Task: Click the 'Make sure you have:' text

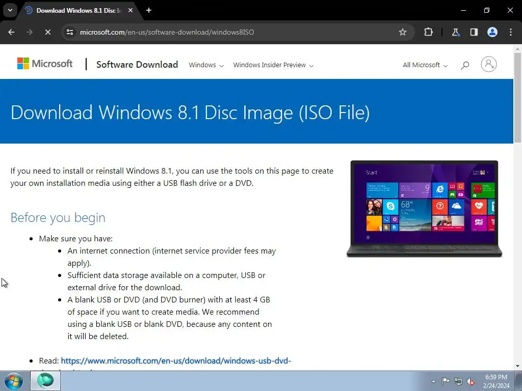Action: coord(76,239)
